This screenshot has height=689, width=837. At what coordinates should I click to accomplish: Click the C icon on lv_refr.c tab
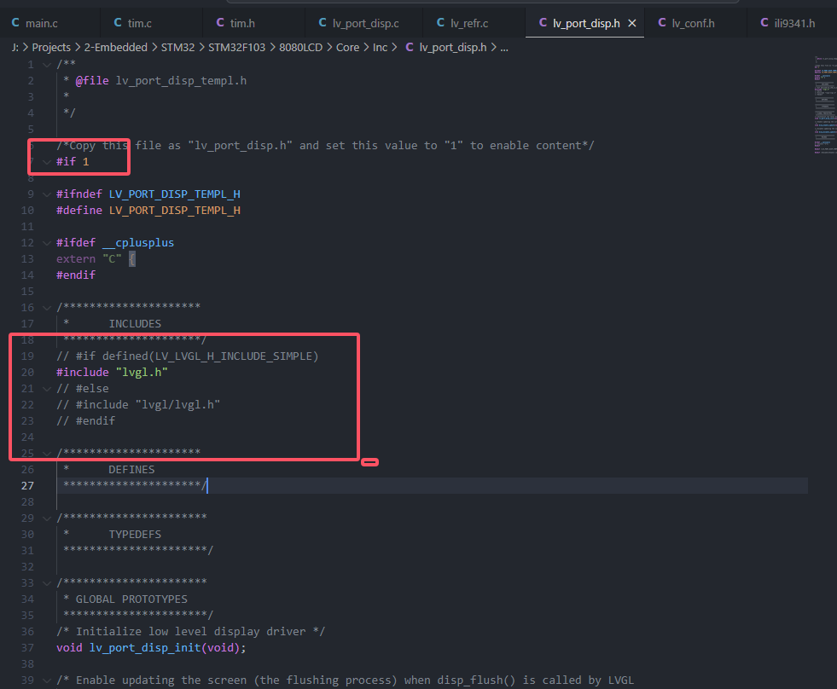click(x=440, y=22)
